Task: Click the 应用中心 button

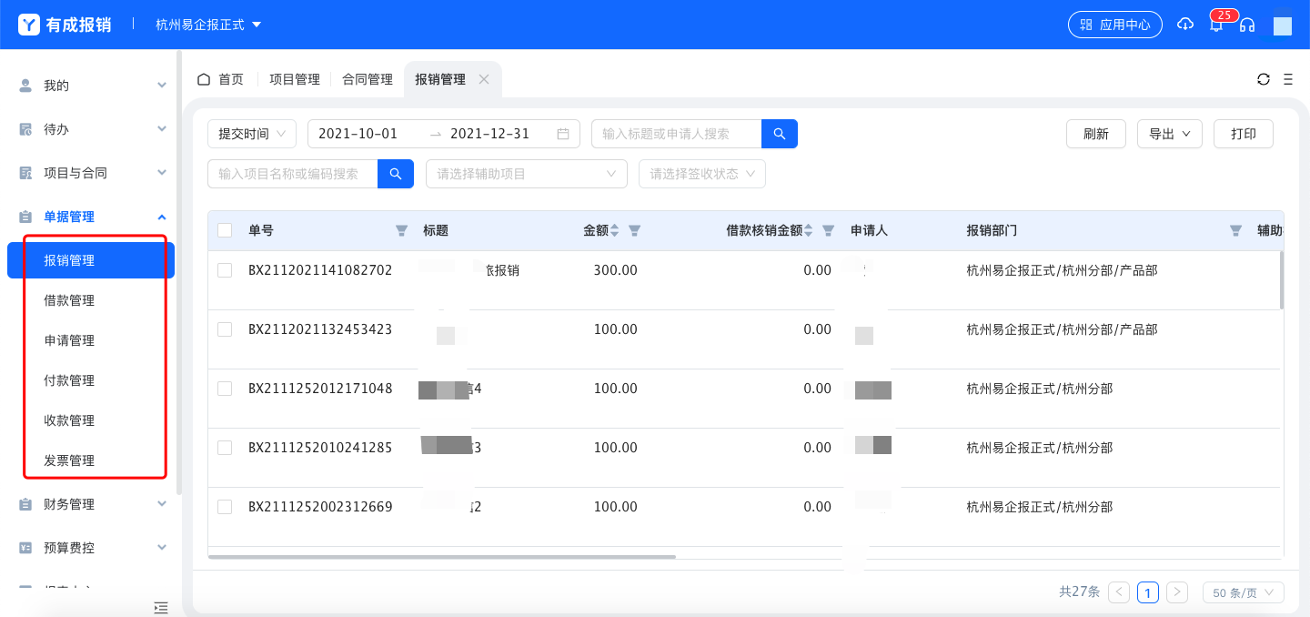Action: click(1115, 25)
